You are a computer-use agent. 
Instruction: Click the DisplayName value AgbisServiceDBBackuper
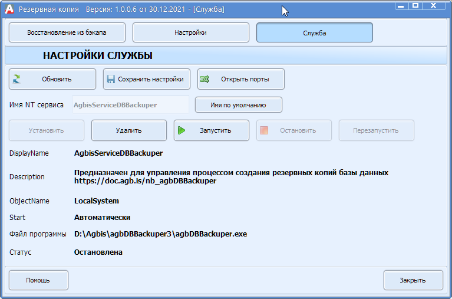[118, 153]
